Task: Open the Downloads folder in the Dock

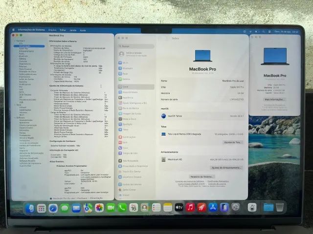Action: pos(268,207)
